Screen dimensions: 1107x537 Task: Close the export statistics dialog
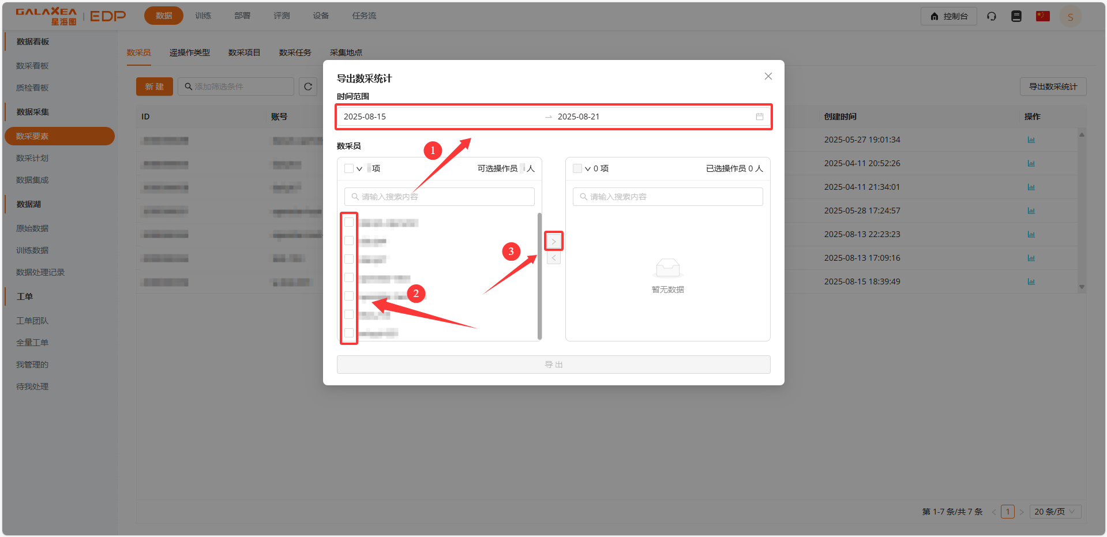[768, 76]
